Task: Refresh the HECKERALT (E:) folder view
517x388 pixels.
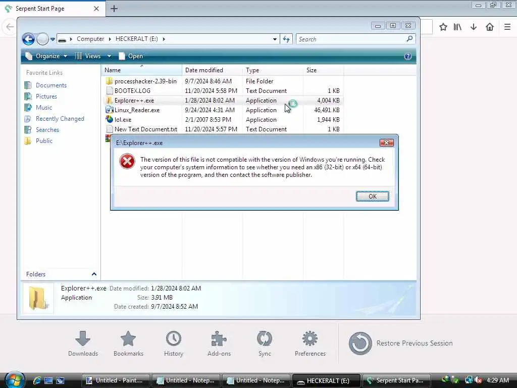Action: click(286, 39)
